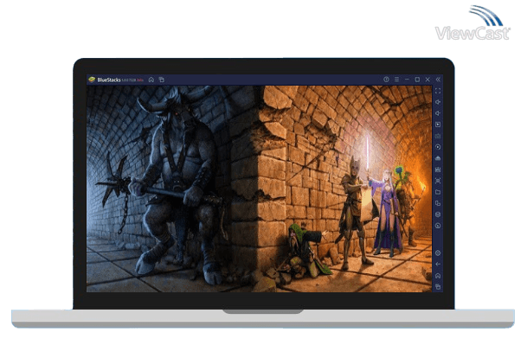Take a screenshot using sidebar capture icon
Image resolution: width=521 pixels, height=358 pixels.
tap(438, 181)
